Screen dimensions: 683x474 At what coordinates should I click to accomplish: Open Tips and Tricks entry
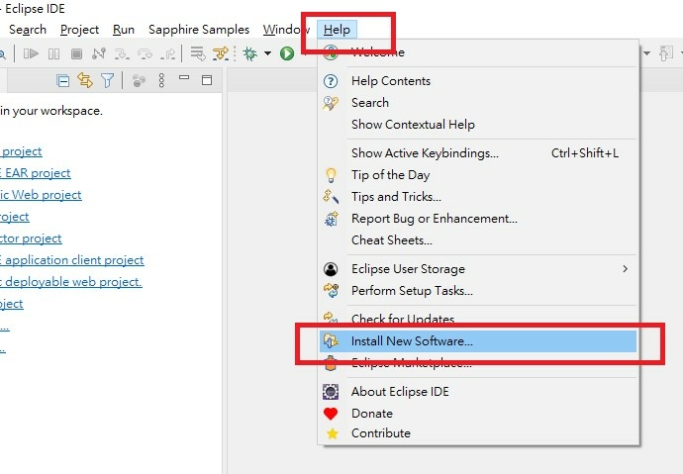click(478, 197)
